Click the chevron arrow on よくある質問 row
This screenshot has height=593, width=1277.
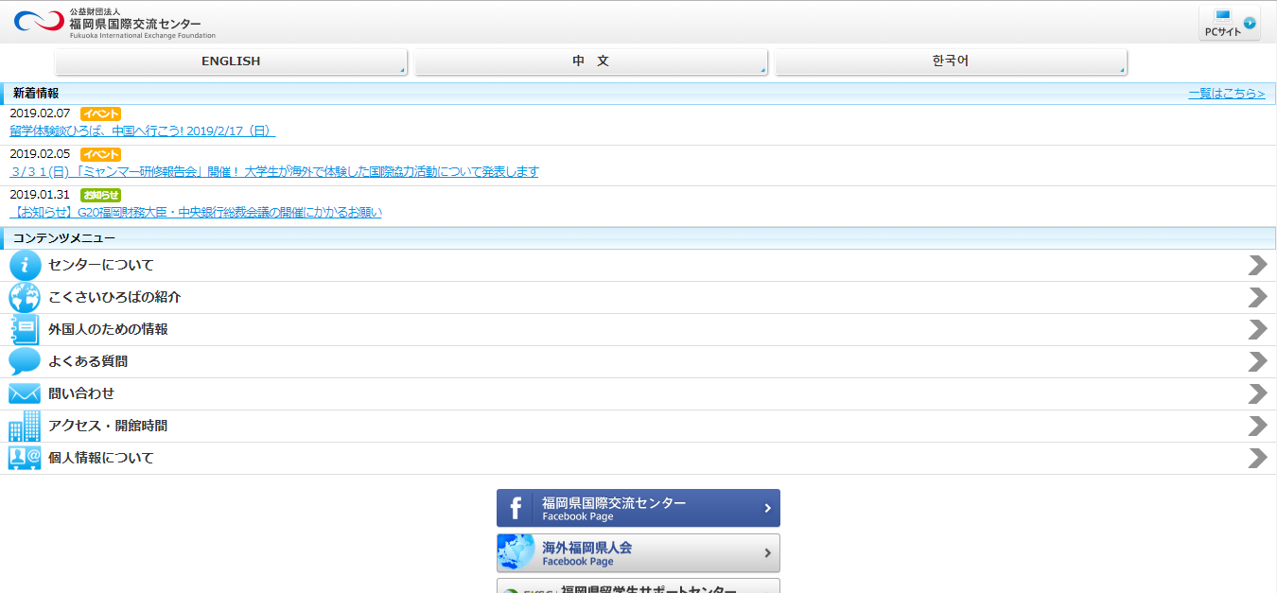[x=1257, y=361]
